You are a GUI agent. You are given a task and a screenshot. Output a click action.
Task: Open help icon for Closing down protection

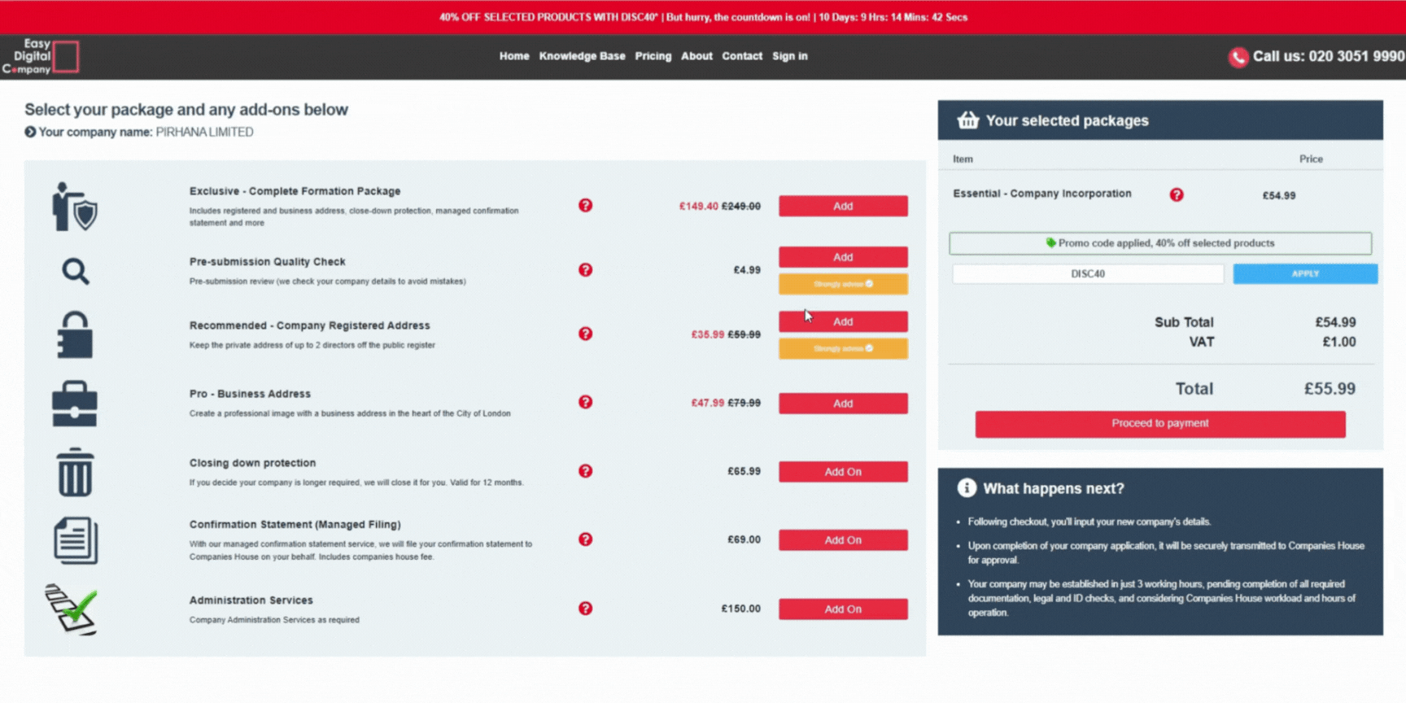point(585,471)
